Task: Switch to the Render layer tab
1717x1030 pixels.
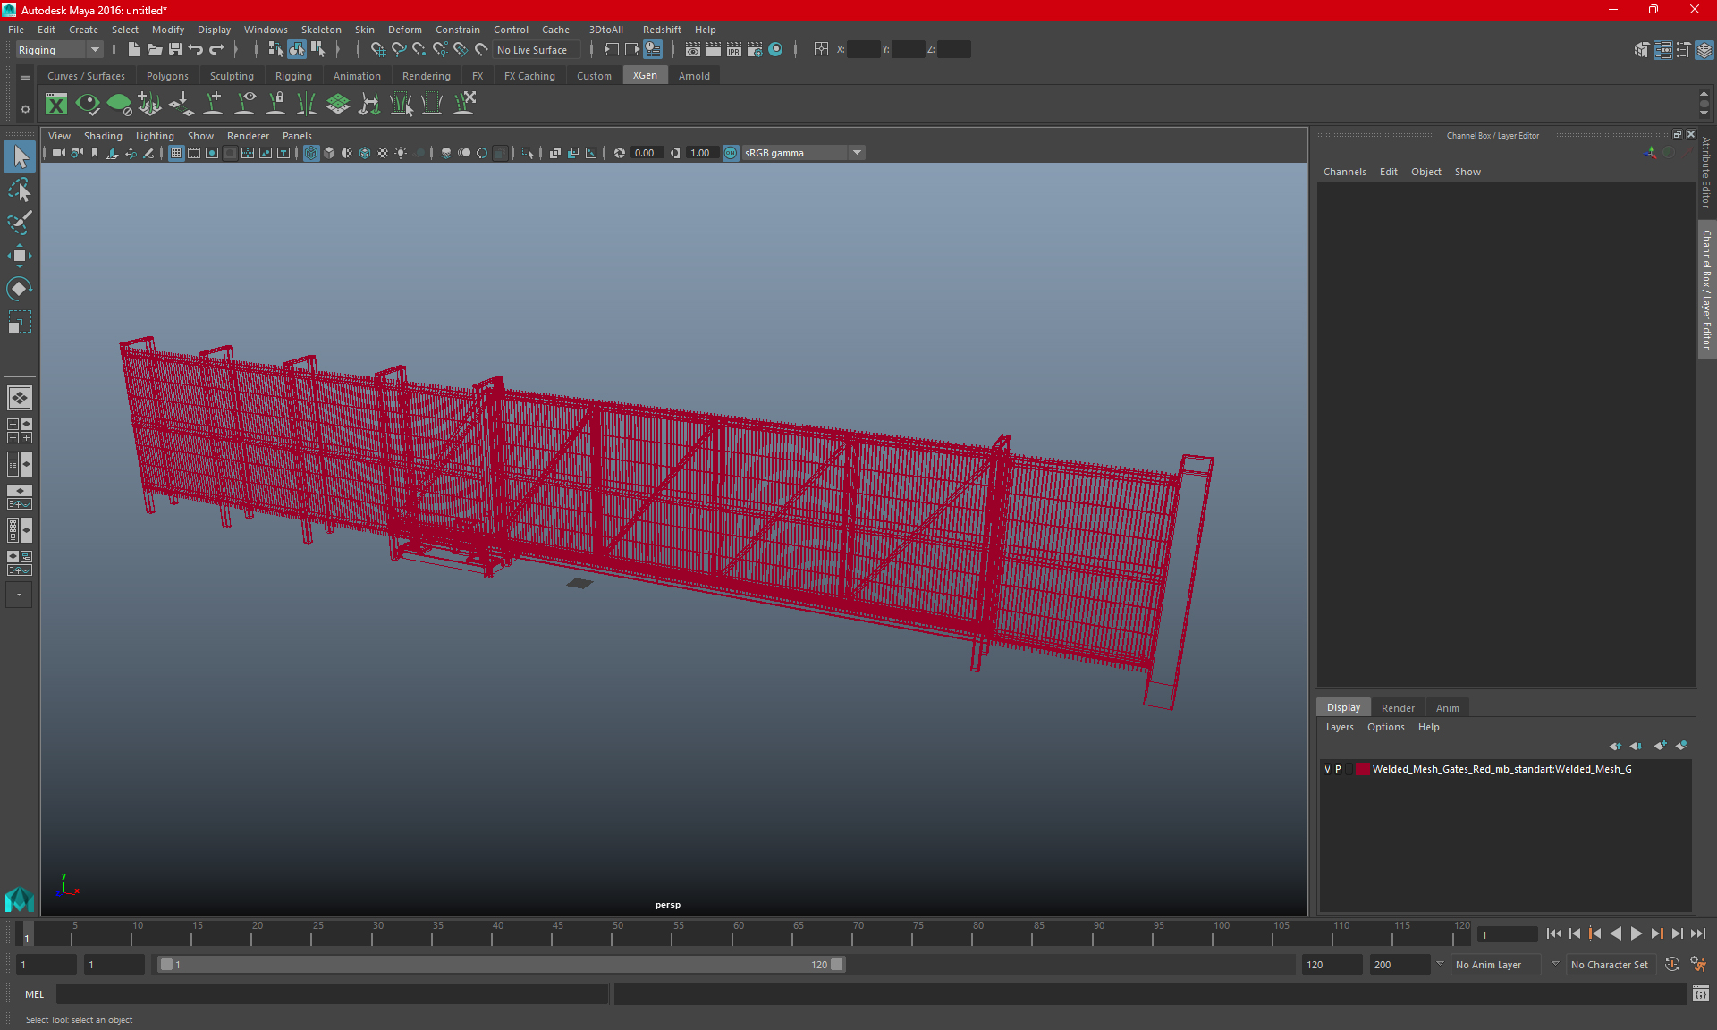Action: tap(1398, 708)
